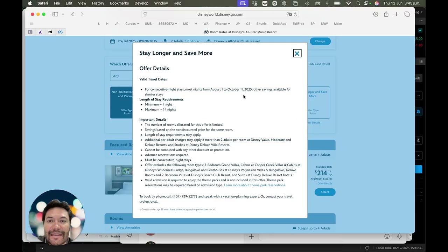Open the DolarApp bookmark

click(x=279, y=24)
